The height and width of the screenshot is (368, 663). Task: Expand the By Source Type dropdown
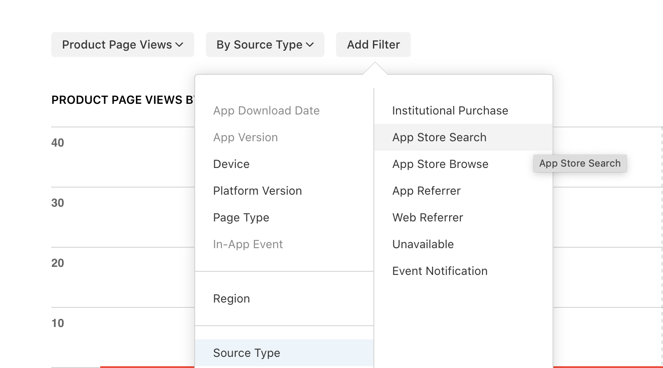click(x=265, y=45)
